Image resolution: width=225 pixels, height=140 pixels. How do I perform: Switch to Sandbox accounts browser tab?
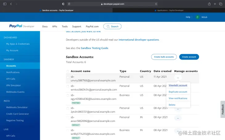click(56, 10)
